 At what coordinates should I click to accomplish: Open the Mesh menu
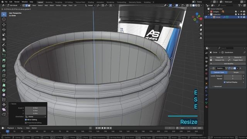[x=52, y=5]
